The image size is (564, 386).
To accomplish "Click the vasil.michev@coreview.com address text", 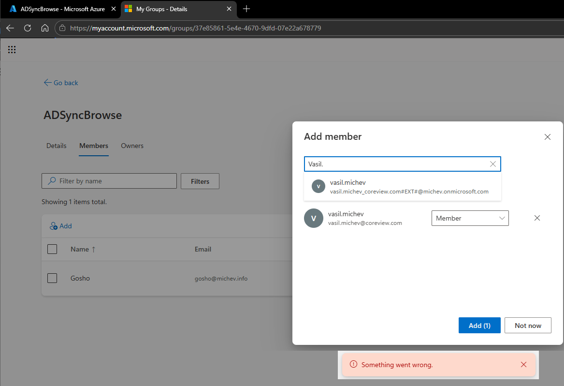I will [365, 223].
